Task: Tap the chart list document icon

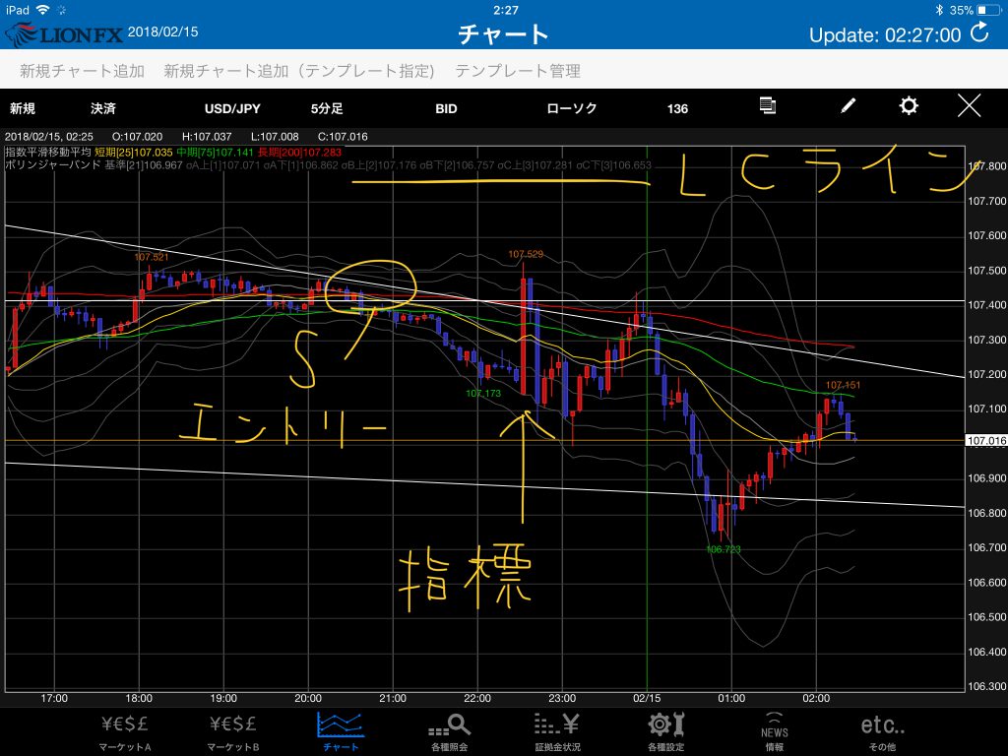Action: pyautogui.click(x=769, y=106)
